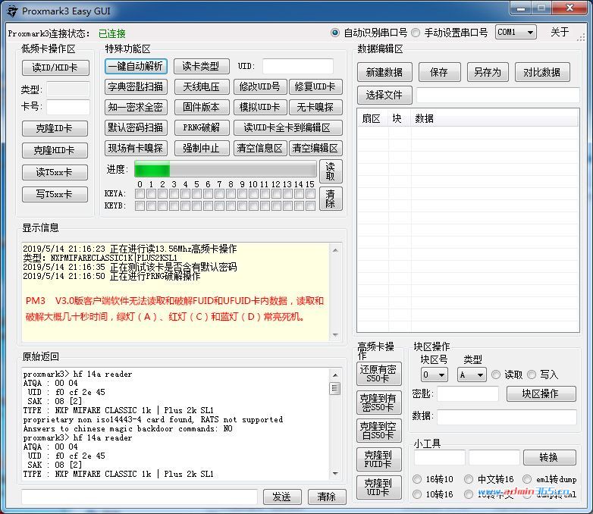Click the PRNG破解 button
The image size is (593, 514).
(202, 127)
